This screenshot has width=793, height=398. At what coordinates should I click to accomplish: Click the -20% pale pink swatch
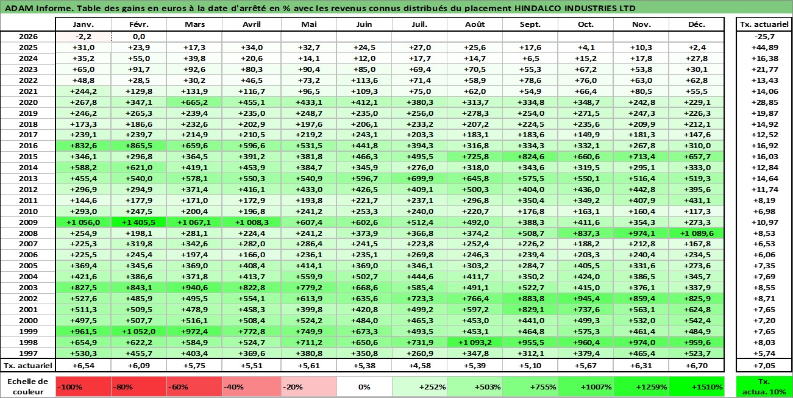point(308,386)
